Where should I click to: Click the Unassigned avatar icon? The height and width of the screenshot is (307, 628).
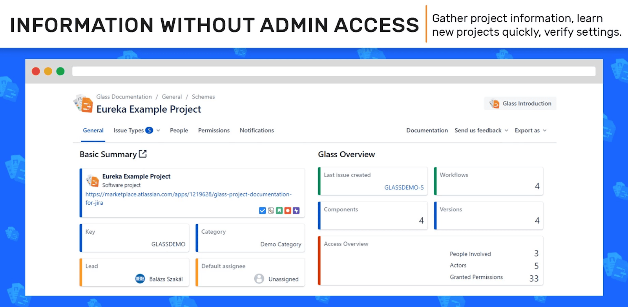259,279
